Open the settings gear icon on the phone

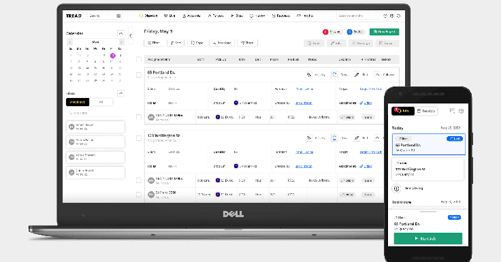coord(461,111)
